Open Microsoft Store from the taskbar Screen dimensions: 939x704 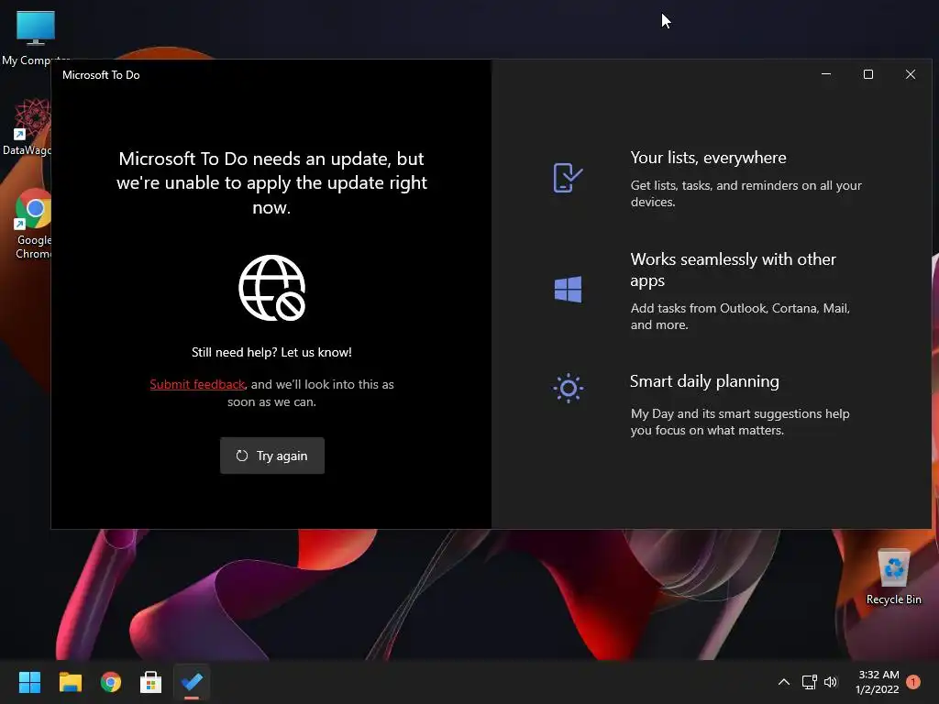point(151,682)
